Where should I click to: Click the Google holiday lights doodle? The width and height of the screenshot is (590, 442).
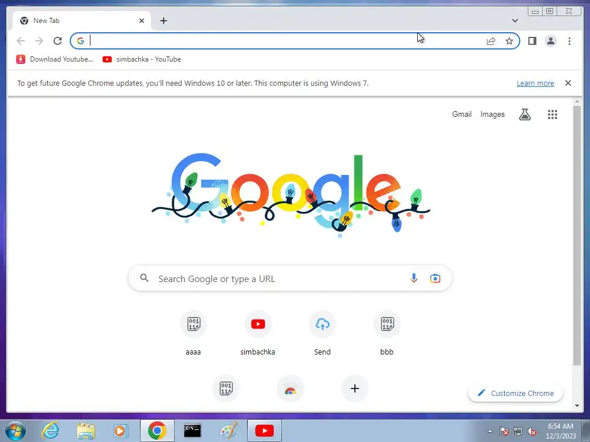290,195
